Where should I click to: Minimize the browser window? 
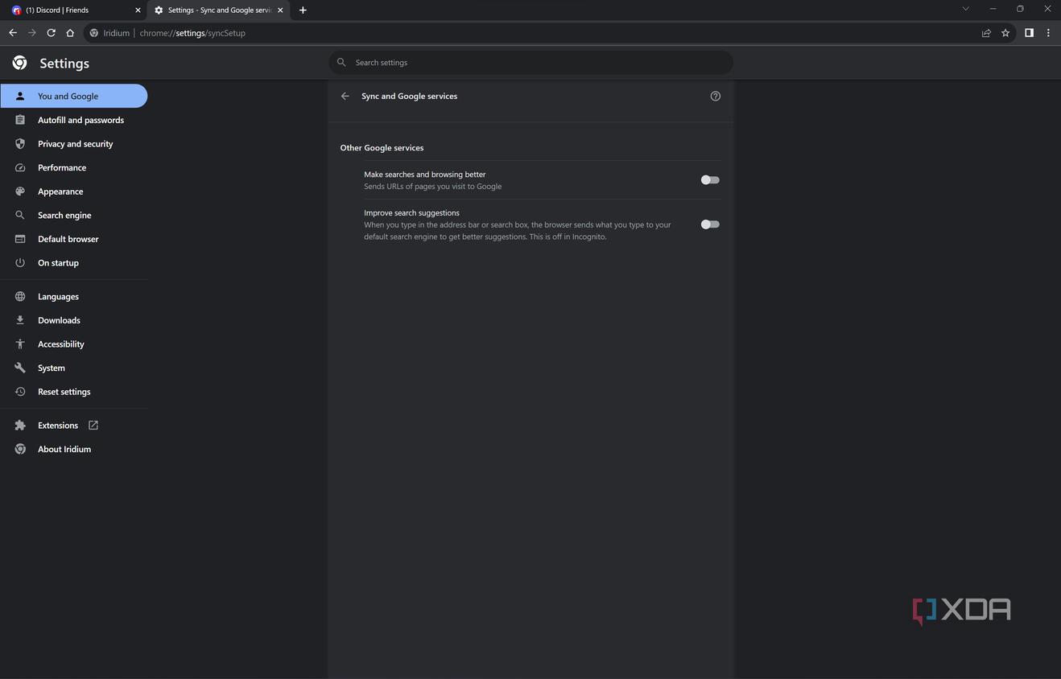(x=993, y=9)
